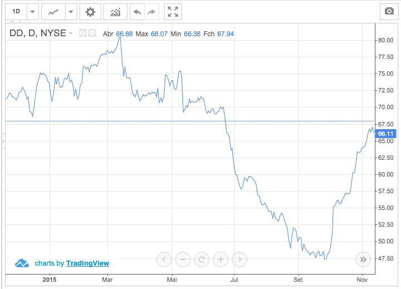The width and height of the screenshot is (401, 289).
Task: Select the 1D interval button
Action: 16,11
